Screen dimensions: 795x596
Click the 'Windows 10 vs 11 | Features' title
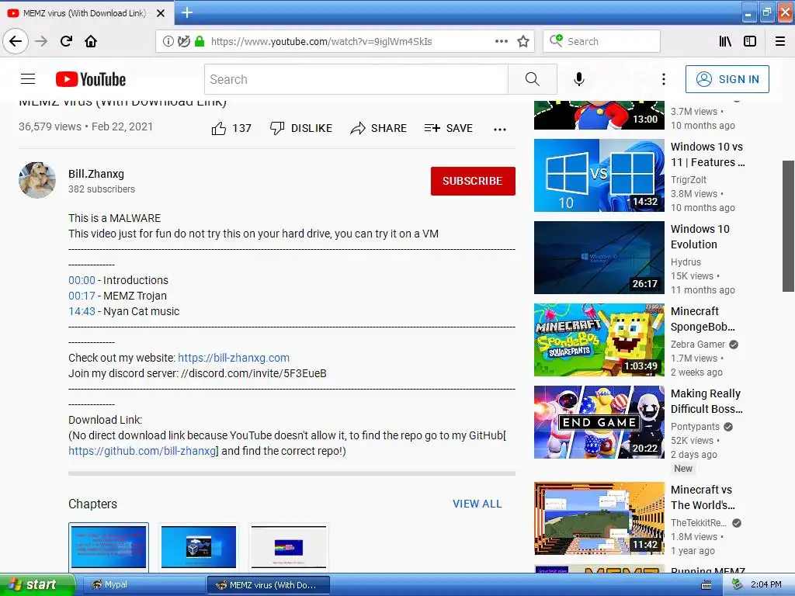pyautogui.click(x=708, y=154)
